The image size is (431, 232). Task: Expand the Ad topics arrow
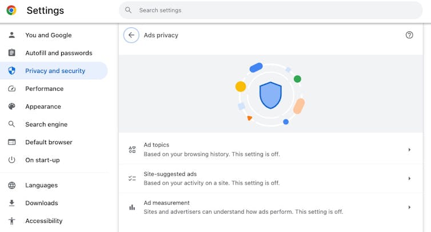coord(409,150)
